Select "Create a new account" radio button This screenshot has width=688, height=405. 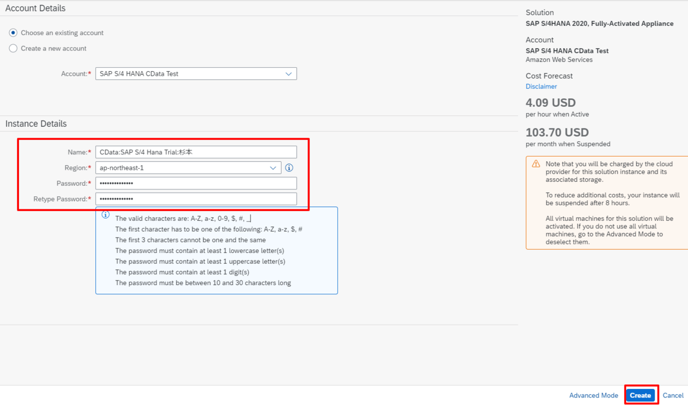(x=13, y=49)
